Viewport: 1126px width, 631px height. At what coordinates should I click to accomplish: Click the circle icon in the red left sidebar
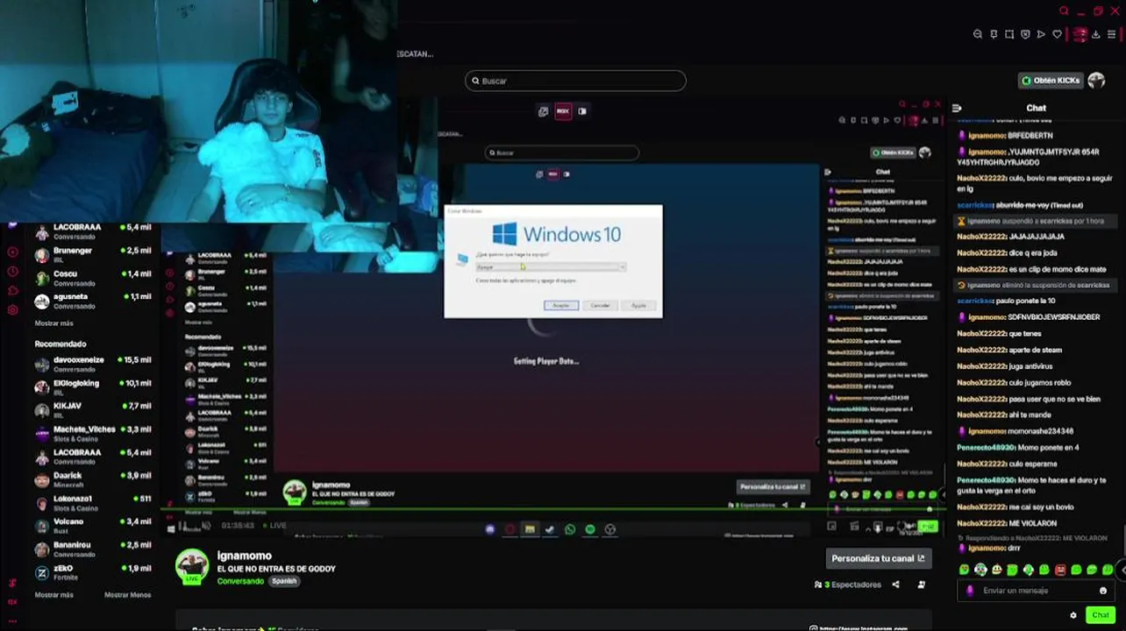[x=12, y=252]
